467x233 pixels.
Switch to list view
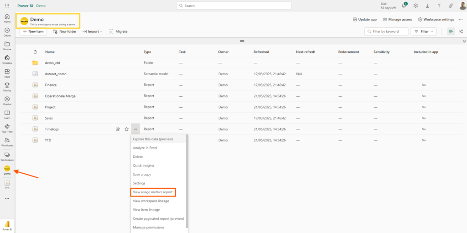click(451, 31)
